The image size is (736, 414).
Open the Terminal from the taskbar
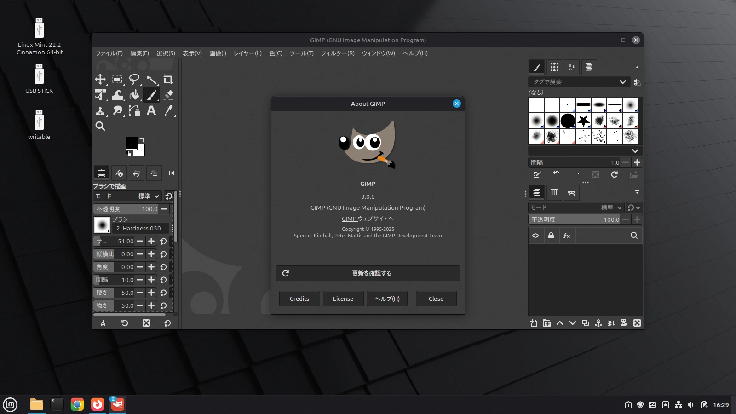coord(57,404)
